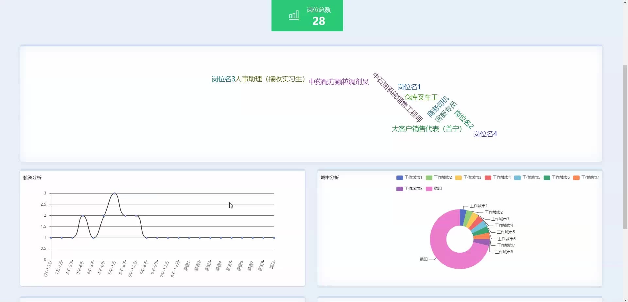Viewport: 628px width, 302px height.
Task: Click the x-axis label 薪资8
Action: (x=261, y=266)
